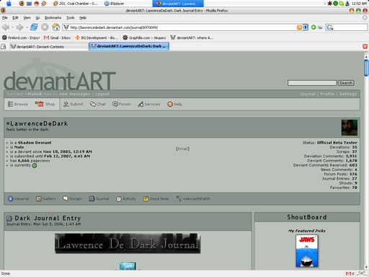Switch to the Deviant-Contests tab
Image resolution: width=369 pixels, height=277 pixels.
[x=49, y=47]
